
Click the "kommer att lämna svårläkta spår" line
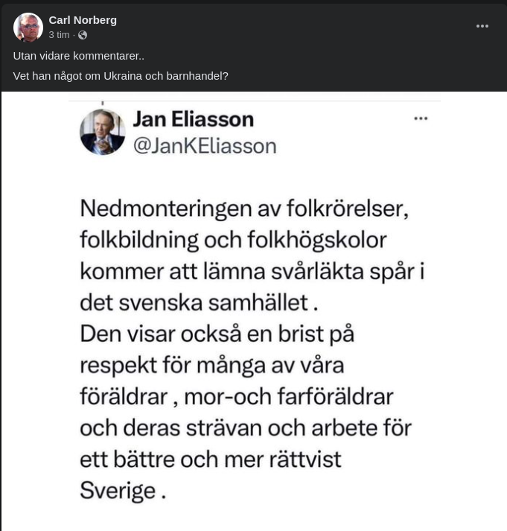[x=252, y=270]
